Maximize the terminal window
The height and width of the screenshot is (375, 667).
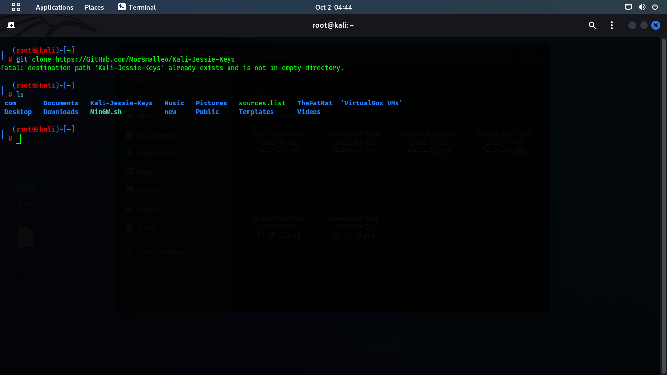point(644,25)
